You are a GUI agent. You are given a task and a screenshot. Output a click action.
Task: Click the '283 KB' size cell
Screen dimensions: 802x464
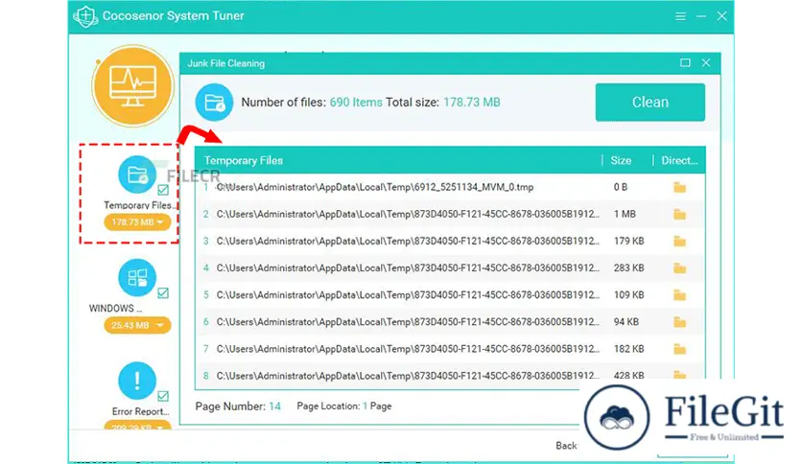[628, 268]
